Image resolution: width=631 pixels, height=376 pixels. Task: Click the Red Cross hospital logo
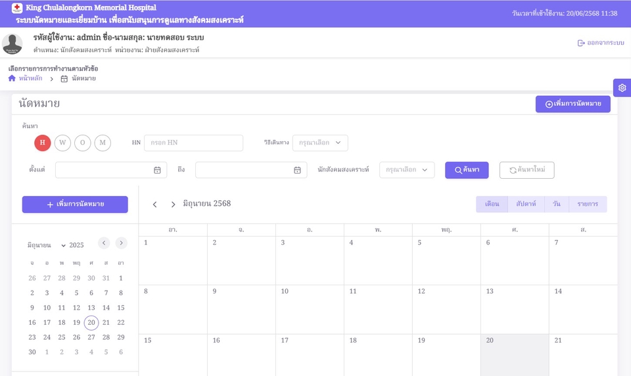[x=17, y=8]
